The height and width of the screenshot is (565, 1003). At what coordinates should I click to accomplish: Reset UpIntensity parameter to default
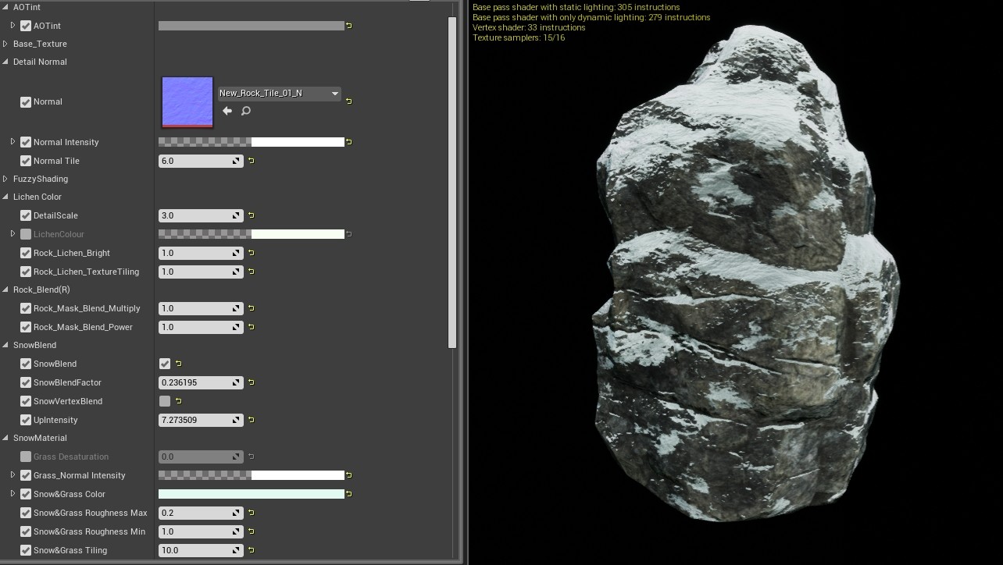click(251, 420)
